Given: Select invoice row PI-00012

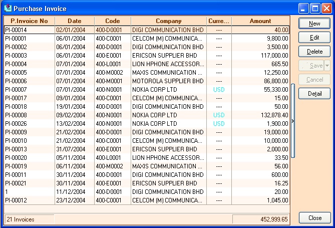Looking at the screenshot, I should (147, 200).
